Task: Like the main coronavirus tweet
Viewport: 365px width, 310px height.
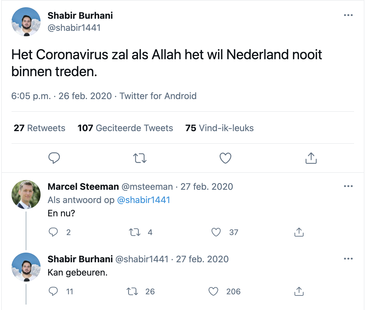Action: tap(225, 158)
